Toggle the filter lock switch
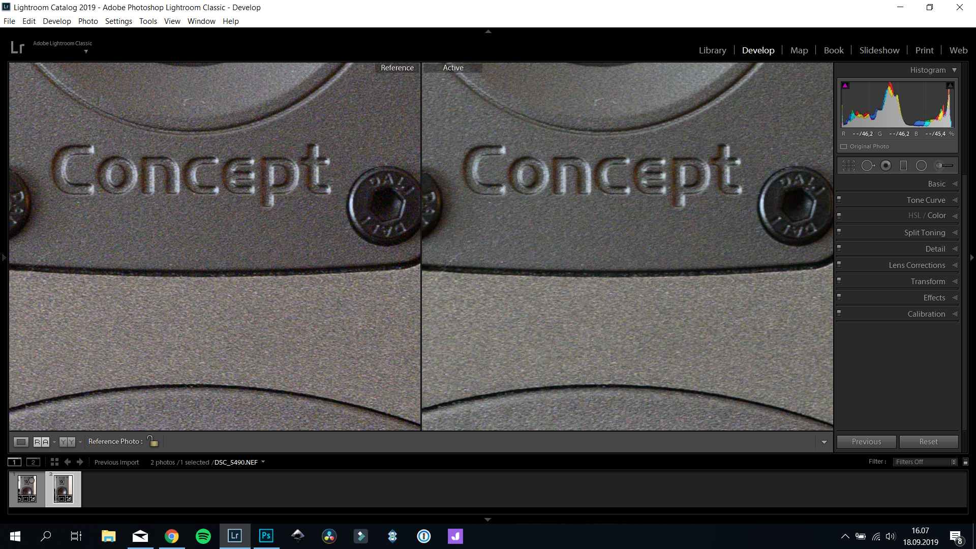 pyautogui.click(x=965, y=462)
